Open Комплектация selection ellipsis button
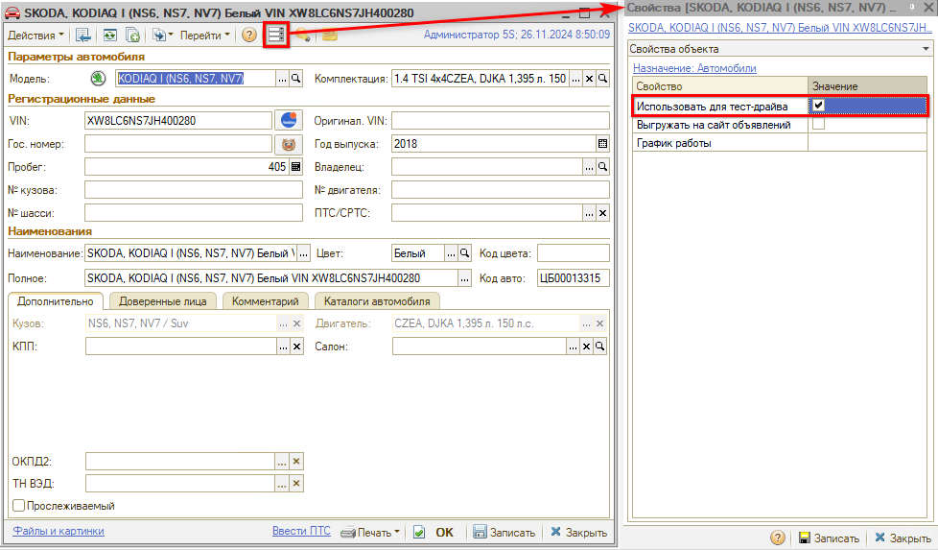Screen dimensions: 938x550 [x=575, y=79]
